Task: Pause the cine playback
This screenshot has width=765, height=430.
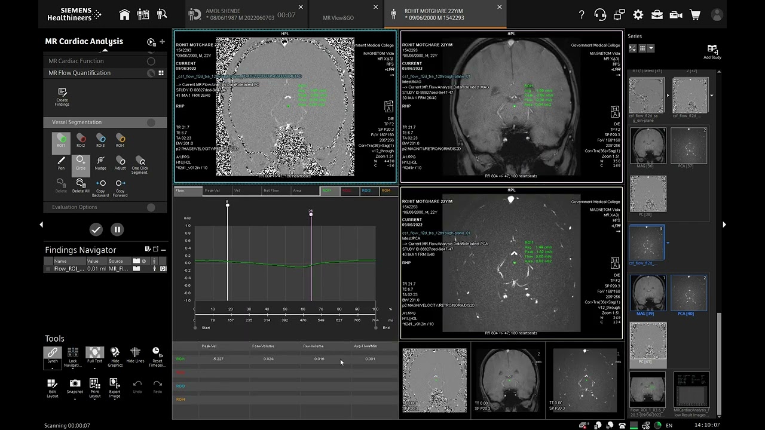Action: [117, 229]
